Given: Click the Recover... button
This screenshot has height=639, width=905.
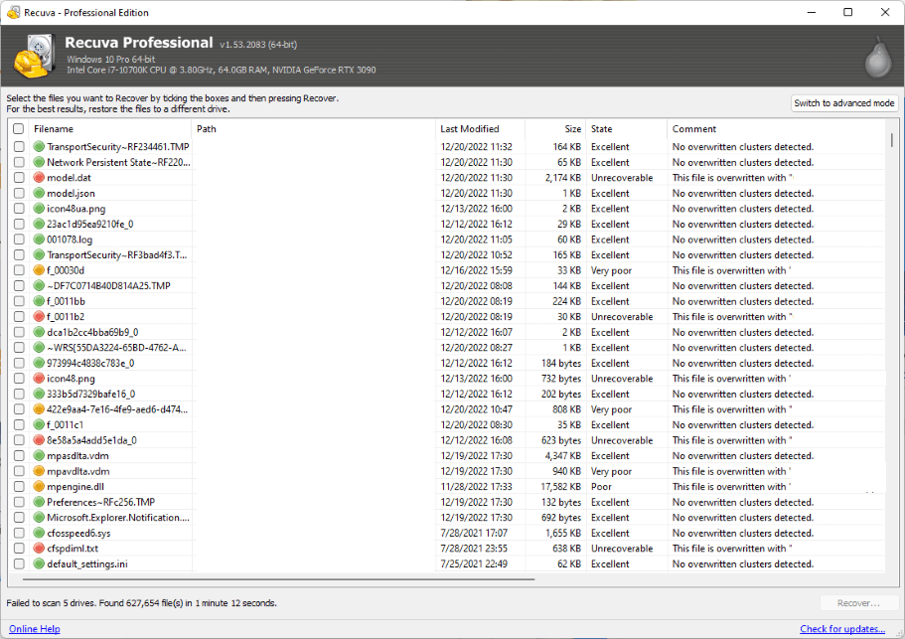Looking at the screenshot, I should (858, 603).
